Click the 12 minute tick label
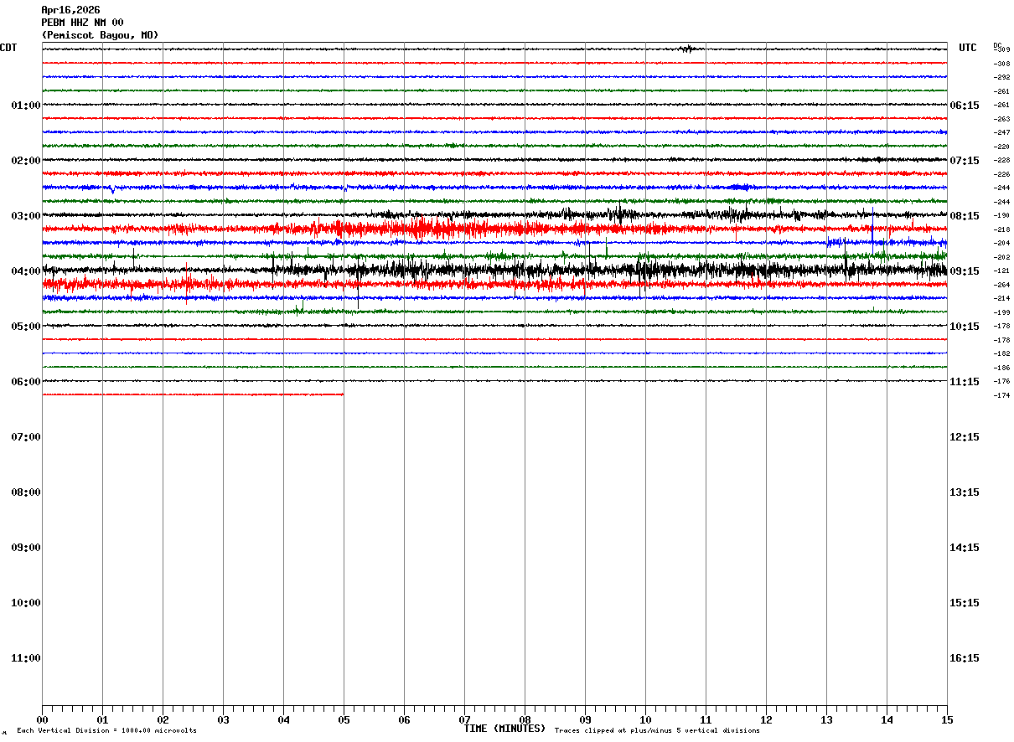The width and height of the screenshot is (1014, 742). click(x=766, y=720)
